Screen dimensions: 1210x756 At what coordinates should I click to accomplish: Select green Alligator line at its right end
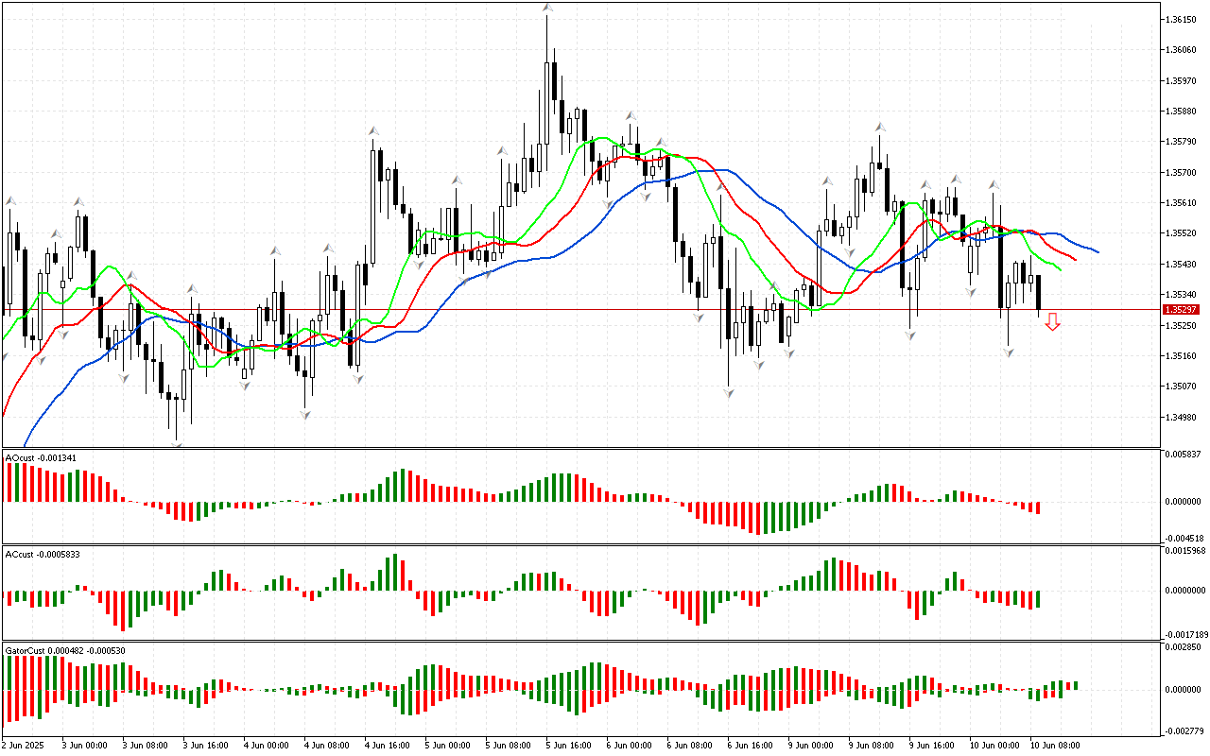(1060, 270)
